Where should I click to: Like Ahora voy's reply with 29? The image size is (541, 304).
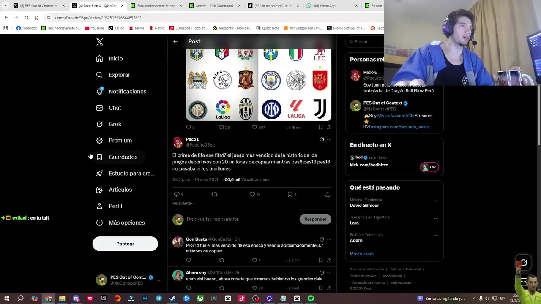254,288
